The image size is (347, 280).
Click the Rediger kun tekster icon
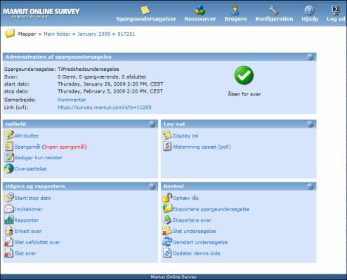click(9, 157)
